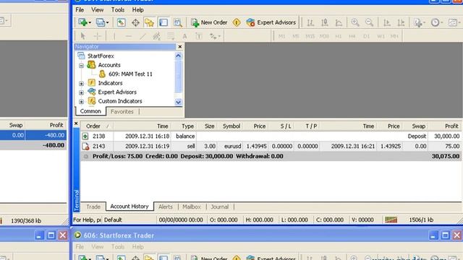
Task: Select Line Chart icon in 609 window toolbar
Action: (x=339, y=22)
